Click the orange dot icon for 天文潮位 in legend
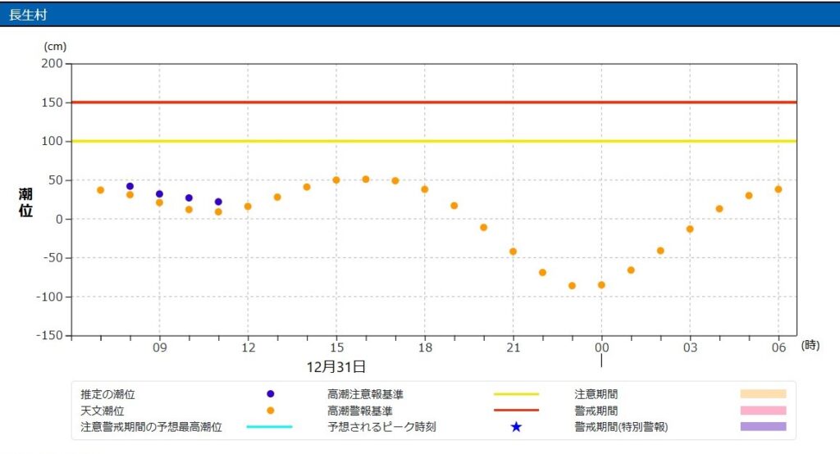Viewport: 840px width, 454px height. coord(271,411)
